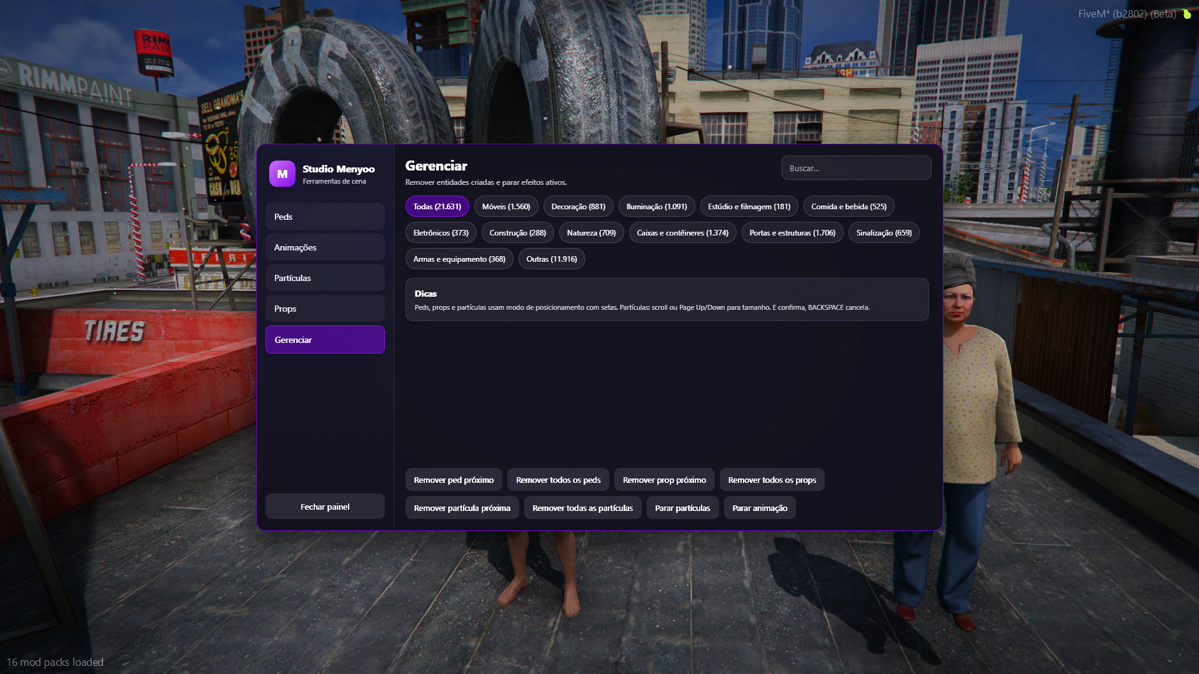
Task: Switch to the Partículas section
Action: coord(325,278)
